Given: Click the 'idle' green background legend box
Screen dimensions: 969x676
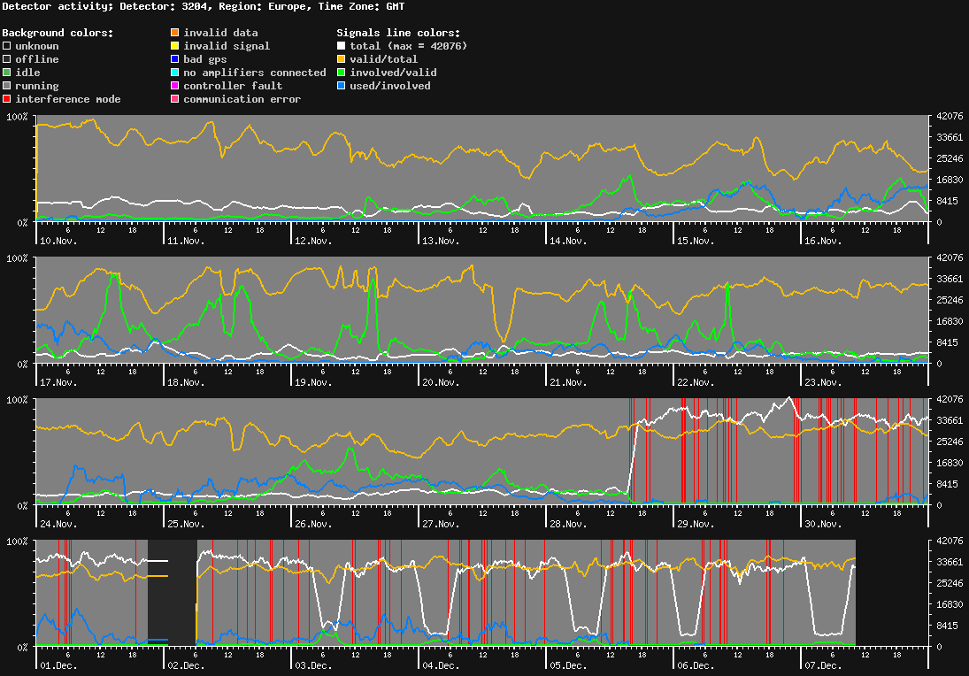Looking at the screenshot, I should coord(7,72).
